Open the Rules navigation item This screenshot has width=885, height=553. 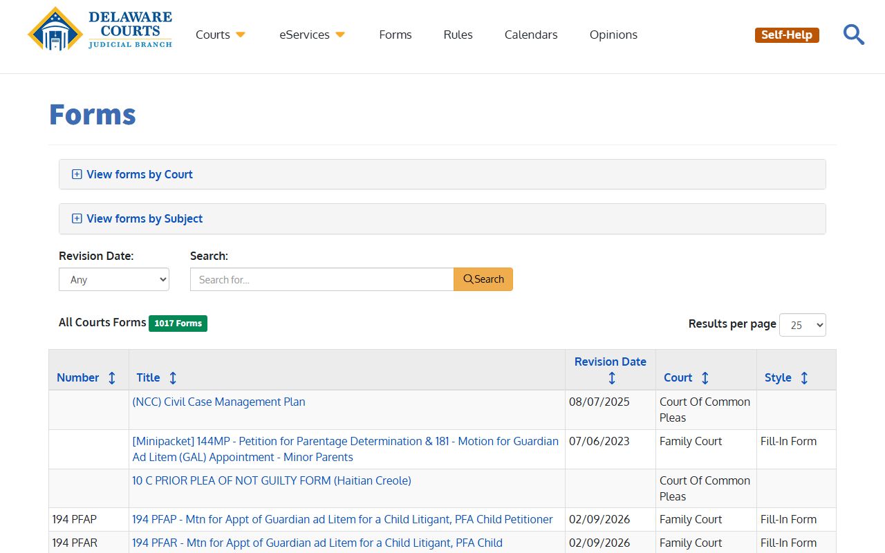click(x=458, y=35)
